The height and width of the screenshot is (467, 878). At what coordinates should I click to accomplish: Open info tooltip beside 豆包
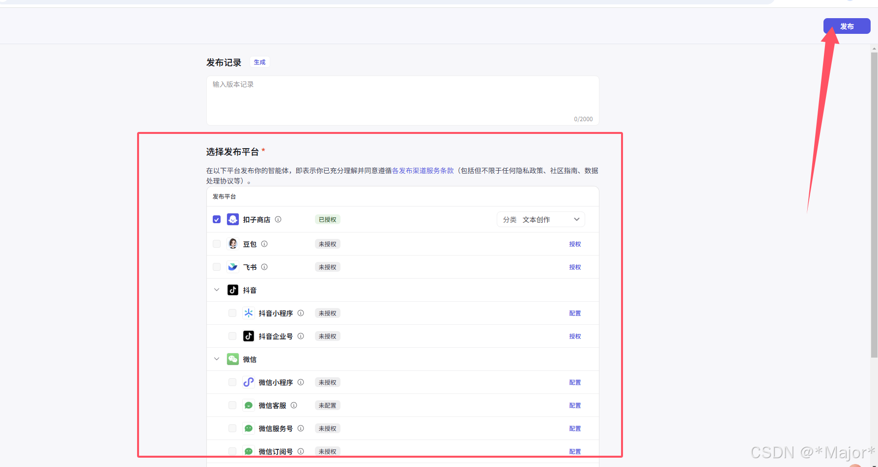point(264,244)
